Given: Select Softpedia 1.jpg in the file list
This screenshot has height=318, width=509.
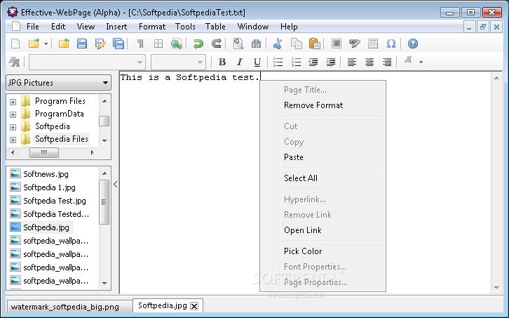Looking at the screenshot, I should 49,187.
